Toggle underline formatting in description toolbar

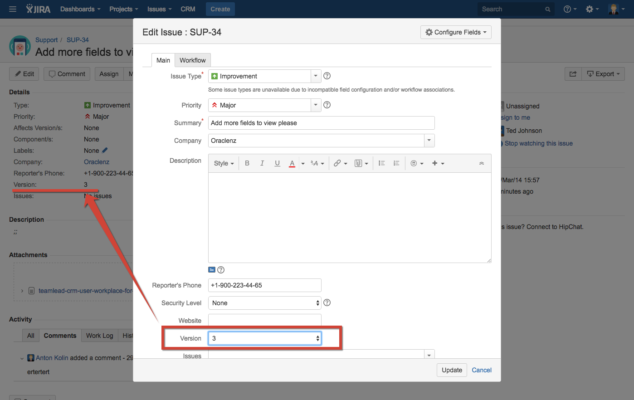[x=277, y=163]
